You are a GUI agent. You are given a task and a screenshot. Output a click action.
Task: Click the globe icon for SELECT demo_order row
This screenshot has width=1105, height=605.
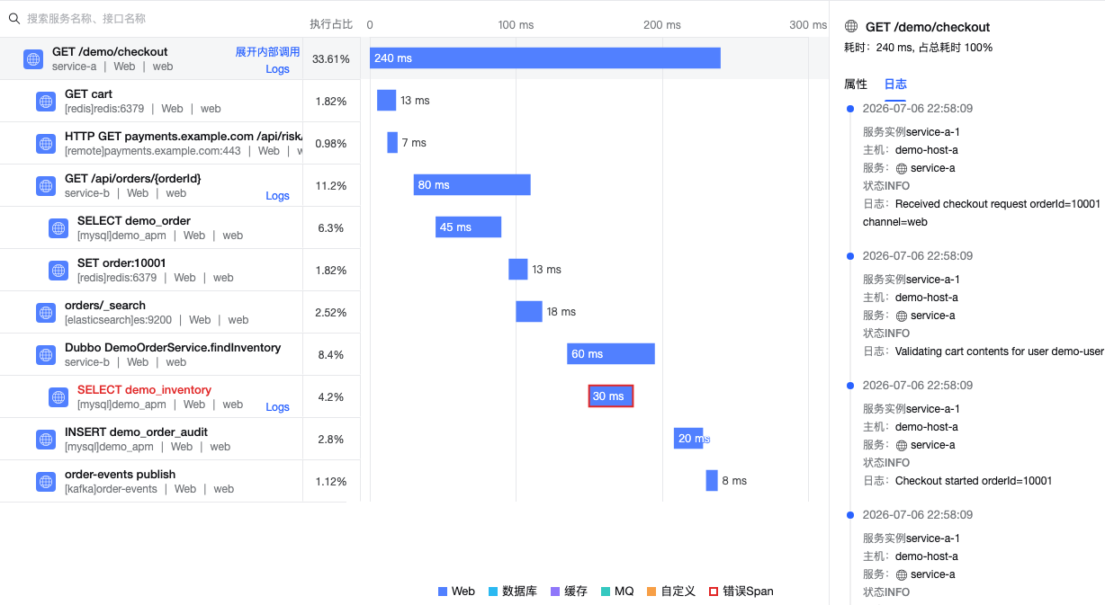click(58, 228)
